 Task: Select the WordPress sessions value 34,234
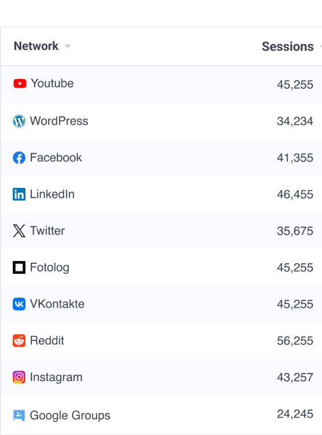(295, 121)
